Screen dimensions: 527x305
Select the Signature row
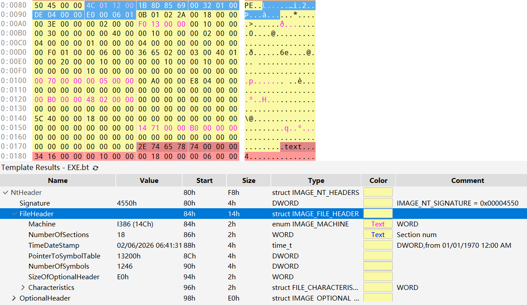point(35,203)
